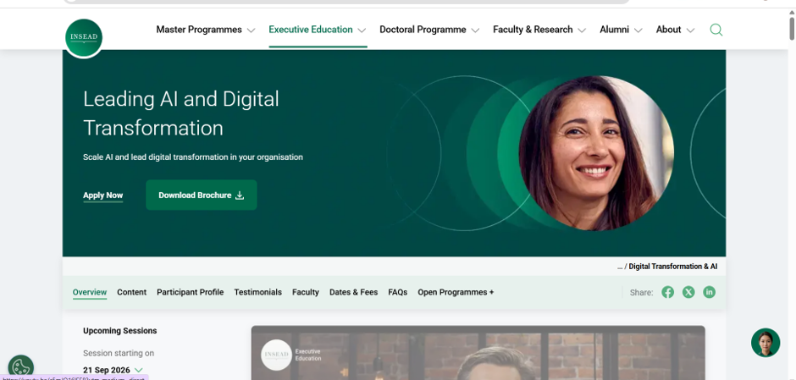This screenshot has height=380, width=796.
Task: Click the Apply Now link
Action: (103, 196)
